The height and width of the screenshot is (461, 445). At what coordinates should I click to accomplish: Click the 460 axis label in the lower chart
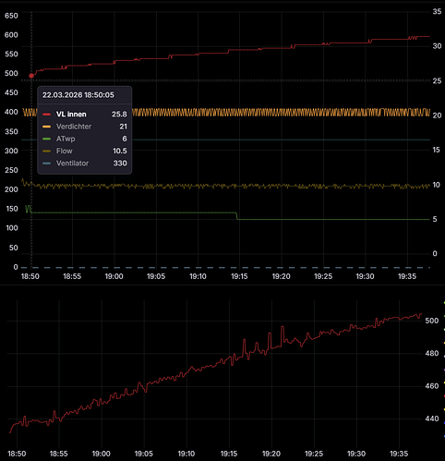pos(432,386)
